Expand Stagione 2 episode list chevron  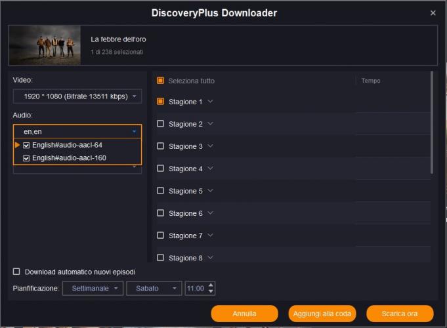[x=211, y=124]
